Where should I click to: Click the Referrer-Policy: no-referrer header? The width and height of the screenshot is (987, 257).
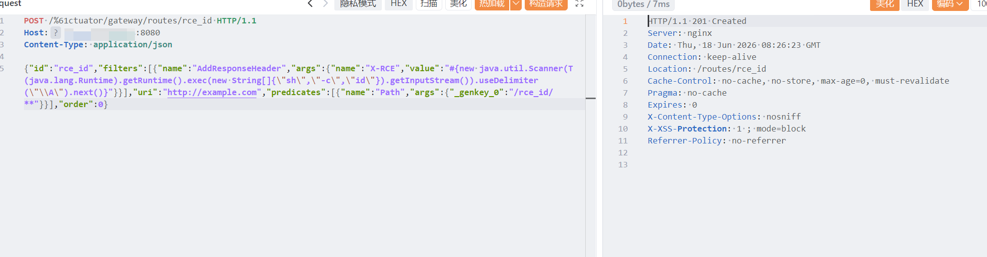717,141
